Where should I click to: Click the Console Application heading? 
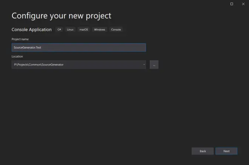pos(32,30)
